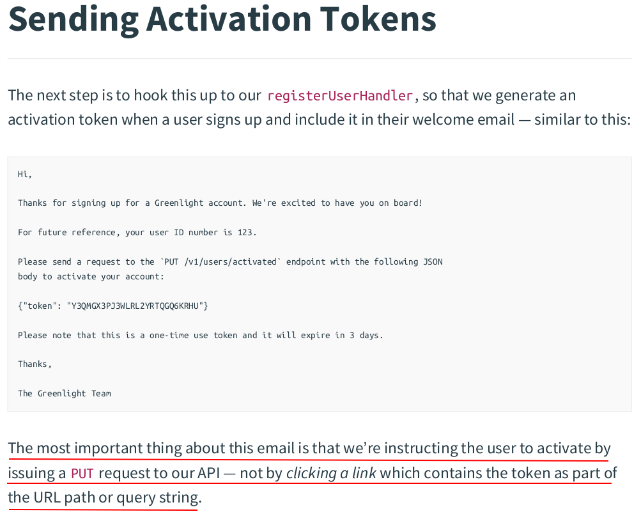Click the "Sending Activation Tokens" heading
The image size is (641, 514).
coord(222,19)
